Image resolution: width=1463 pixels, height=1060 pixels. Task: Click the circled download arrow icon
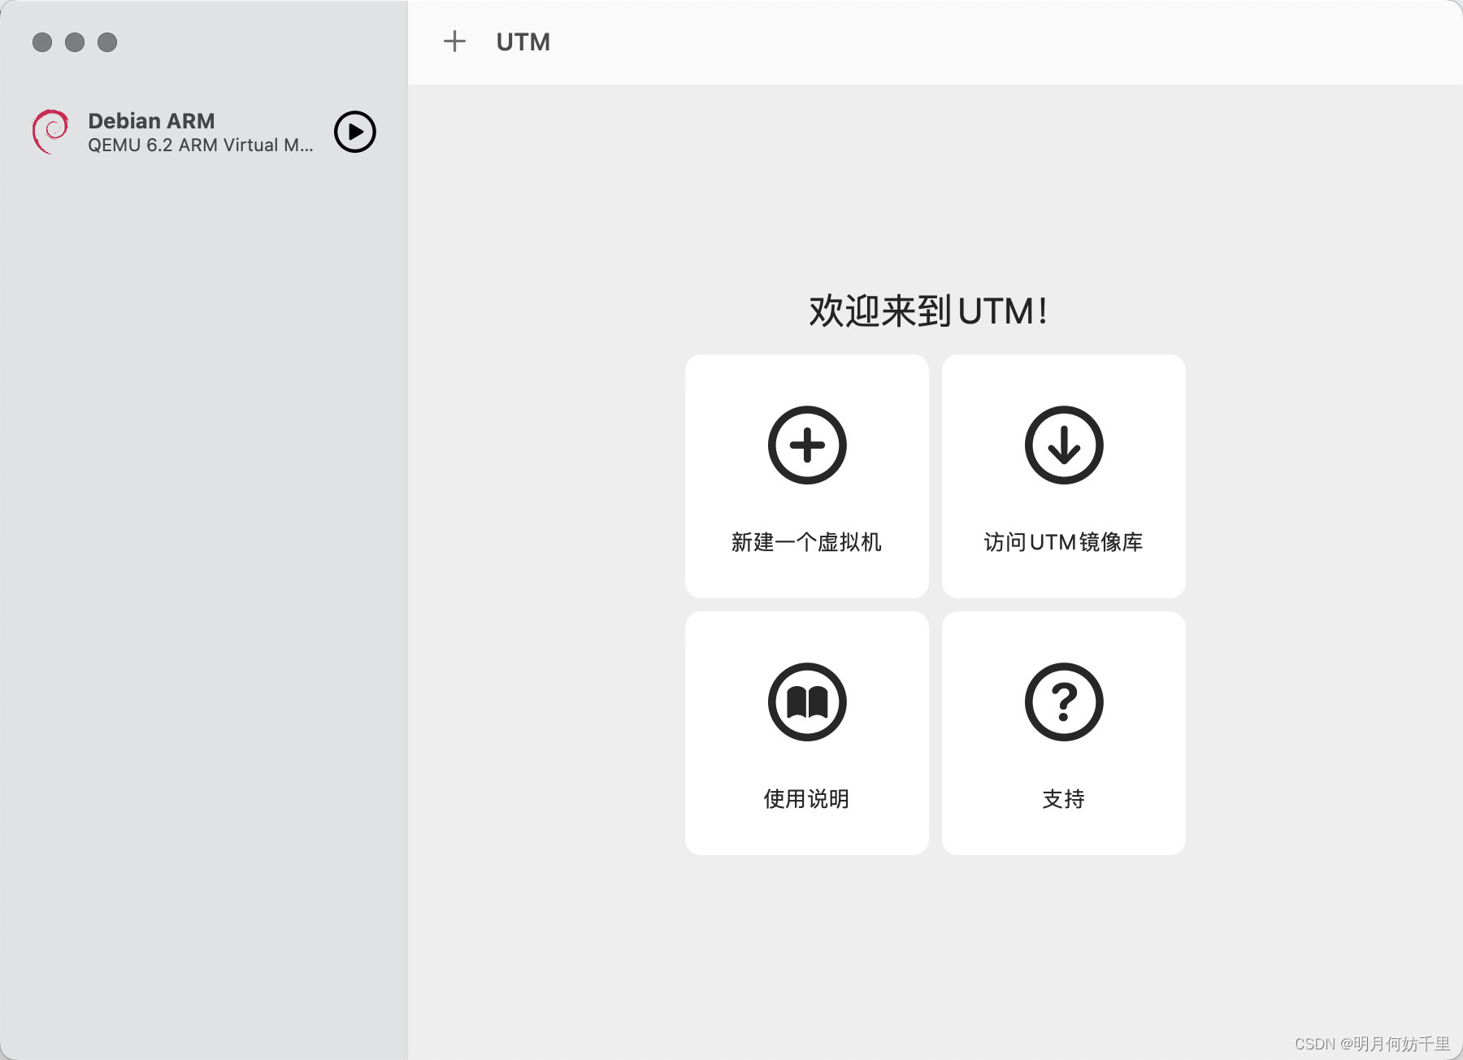[x=1064, y=445]
